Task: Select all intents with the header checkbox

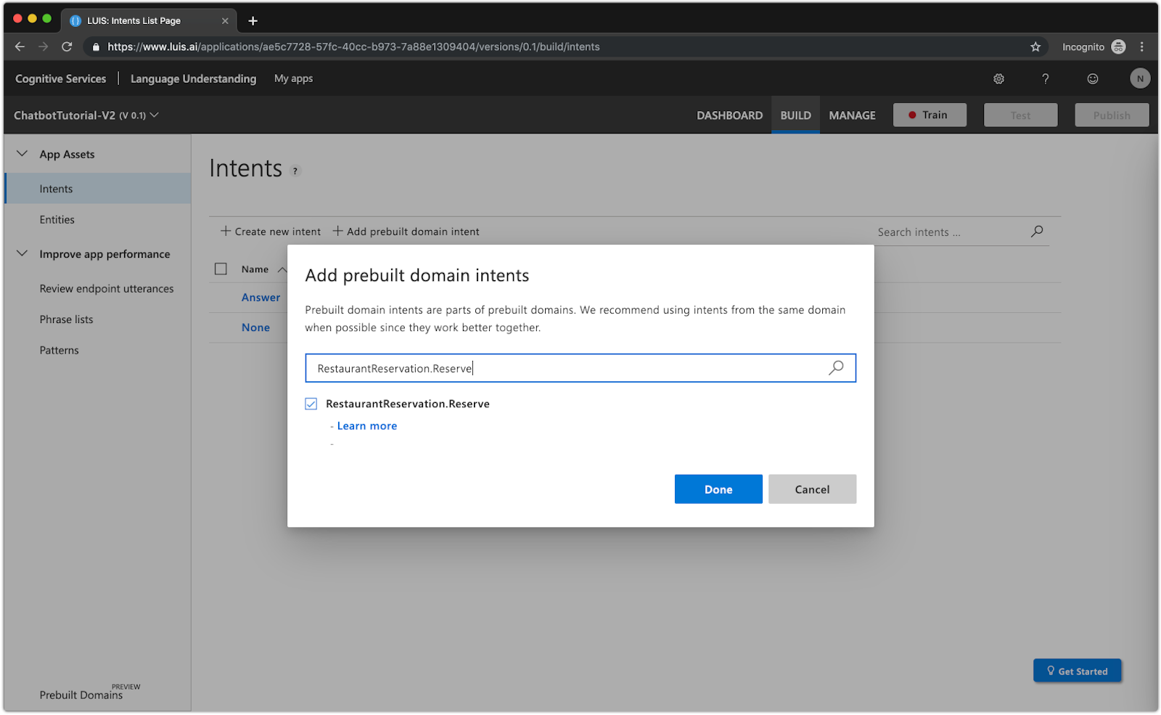Action: click(221, 269)
